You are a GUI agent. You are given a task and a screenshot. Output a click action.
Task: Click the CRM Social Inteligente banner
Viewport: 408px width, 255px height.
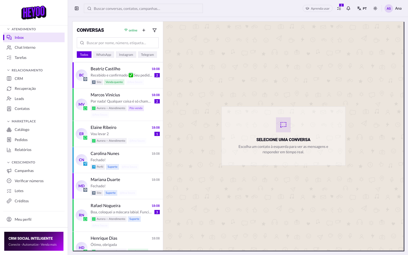tap(34, 241)
